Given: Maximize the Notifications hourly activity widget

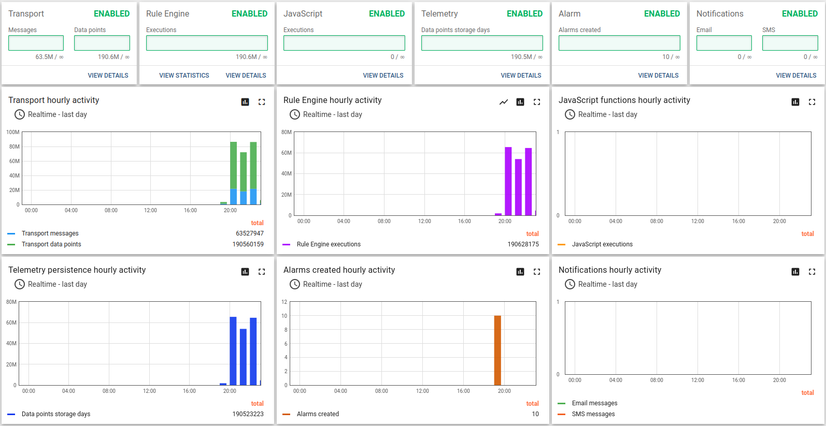Looking at the screenshot, I should point(812,272).
